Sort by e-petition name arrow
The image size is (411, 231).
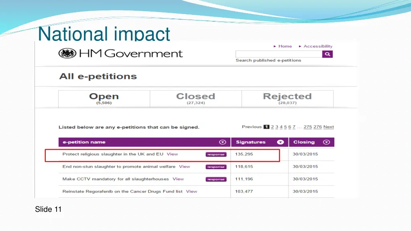[x=222, y=142]
